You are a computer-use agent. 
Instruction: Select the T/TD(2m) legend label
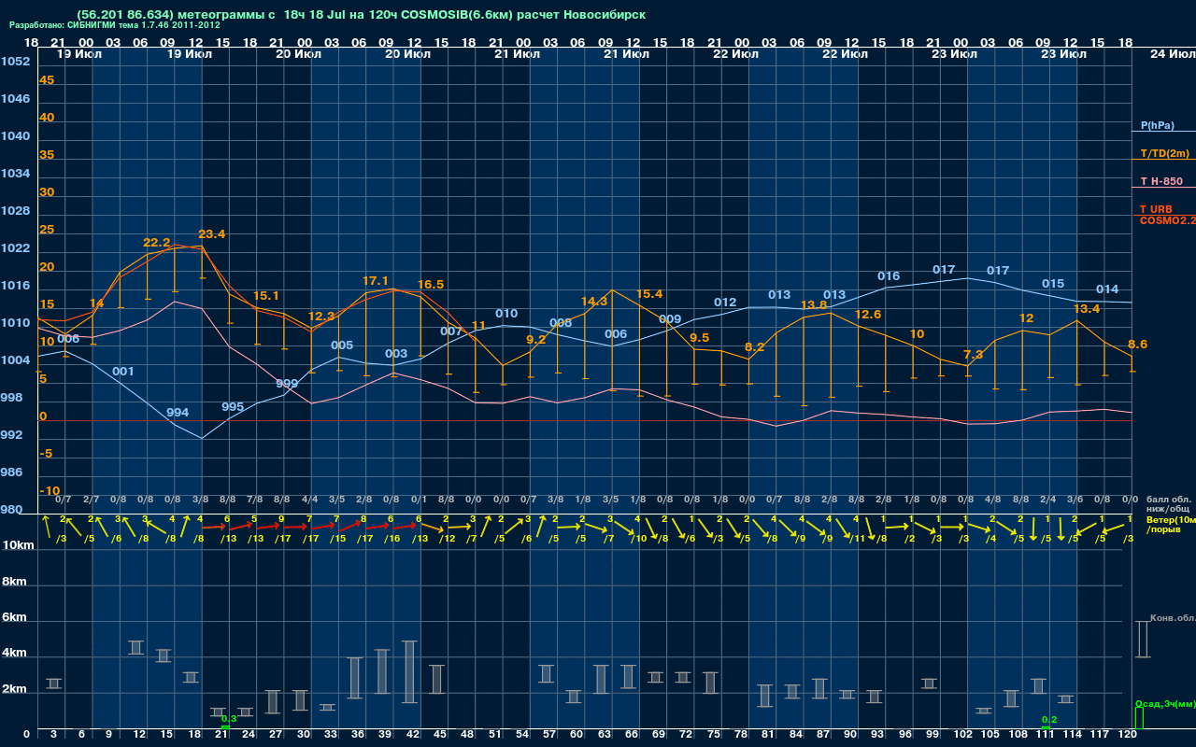[1164, 153]
